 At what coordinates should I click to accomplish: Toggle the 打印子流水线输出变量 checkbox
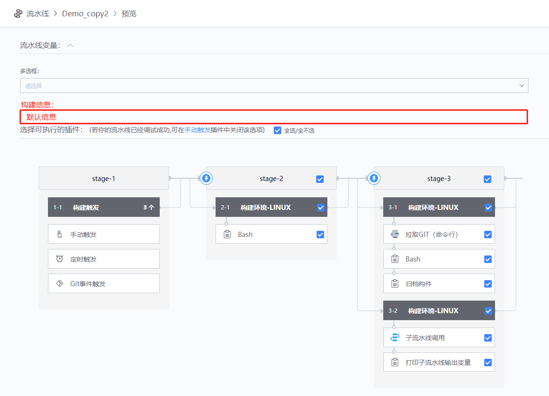point(488,362)
